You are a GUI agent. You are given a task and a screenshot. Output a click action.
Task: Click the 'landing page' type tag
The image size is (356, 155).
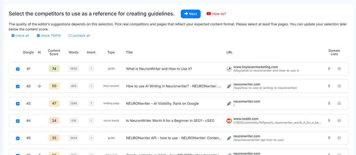111,103
